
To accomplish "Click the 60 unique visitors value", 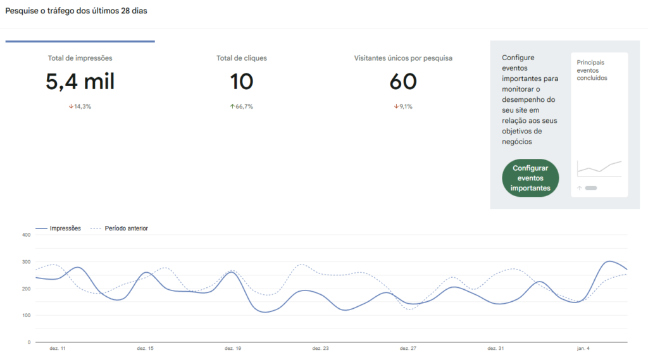I will (x=403, y=82).
